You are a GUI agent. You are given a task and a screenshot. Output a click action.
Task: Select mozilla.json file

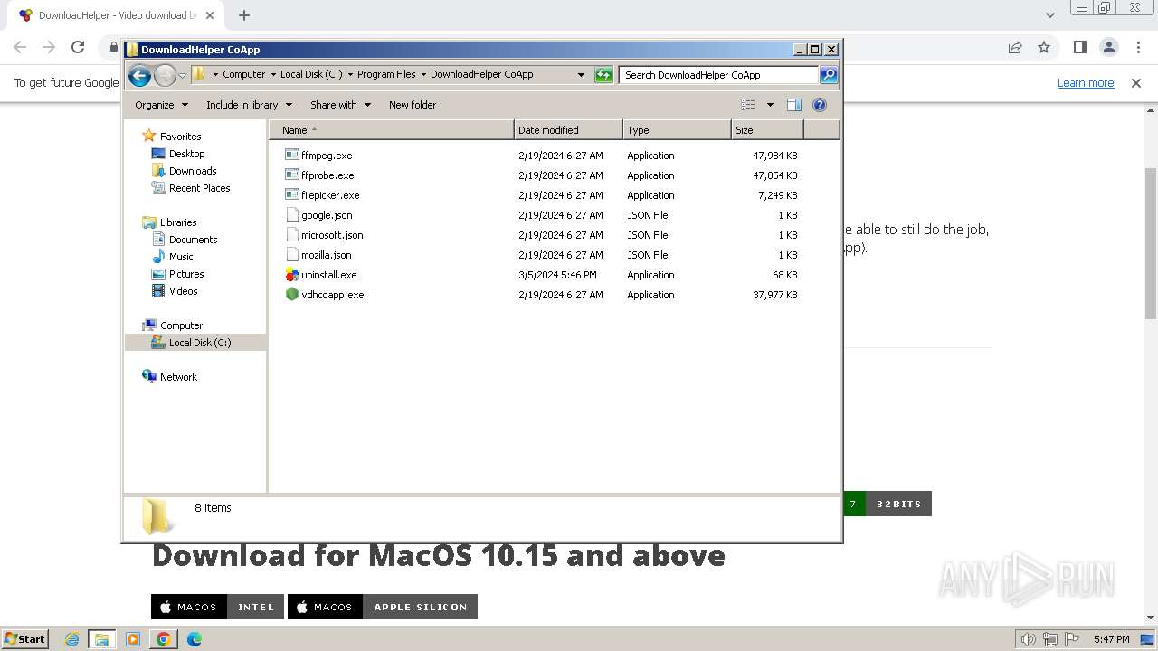tap(327, 255)
